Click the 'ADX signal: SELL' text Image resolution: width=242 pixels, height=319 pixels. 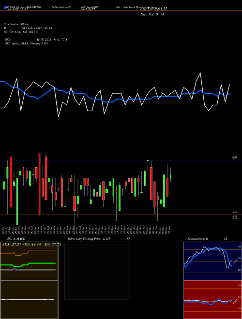pos(16,43)
